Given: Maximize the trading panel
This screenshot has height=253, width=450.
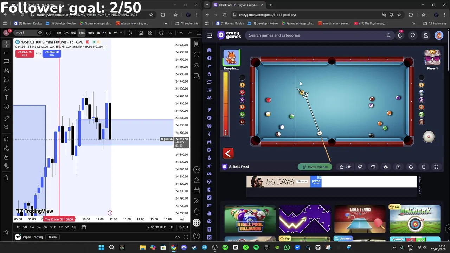Looking at the screenshot, I should coord(186,237).
